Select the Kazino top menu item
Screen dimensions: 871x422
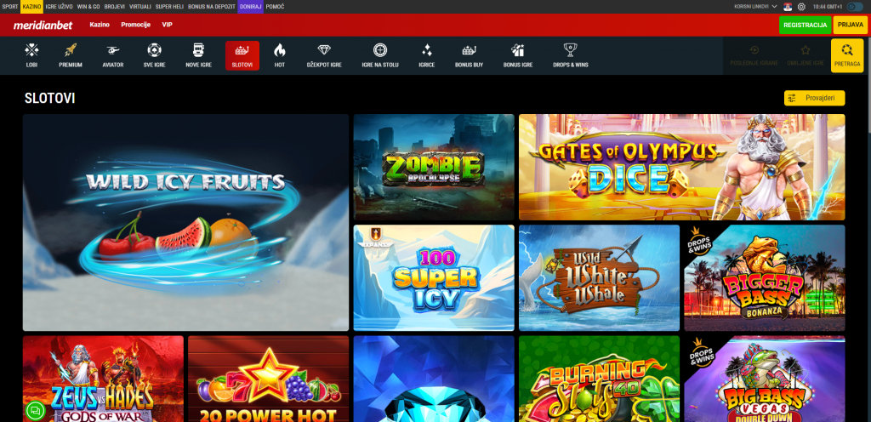pos(31,7)
